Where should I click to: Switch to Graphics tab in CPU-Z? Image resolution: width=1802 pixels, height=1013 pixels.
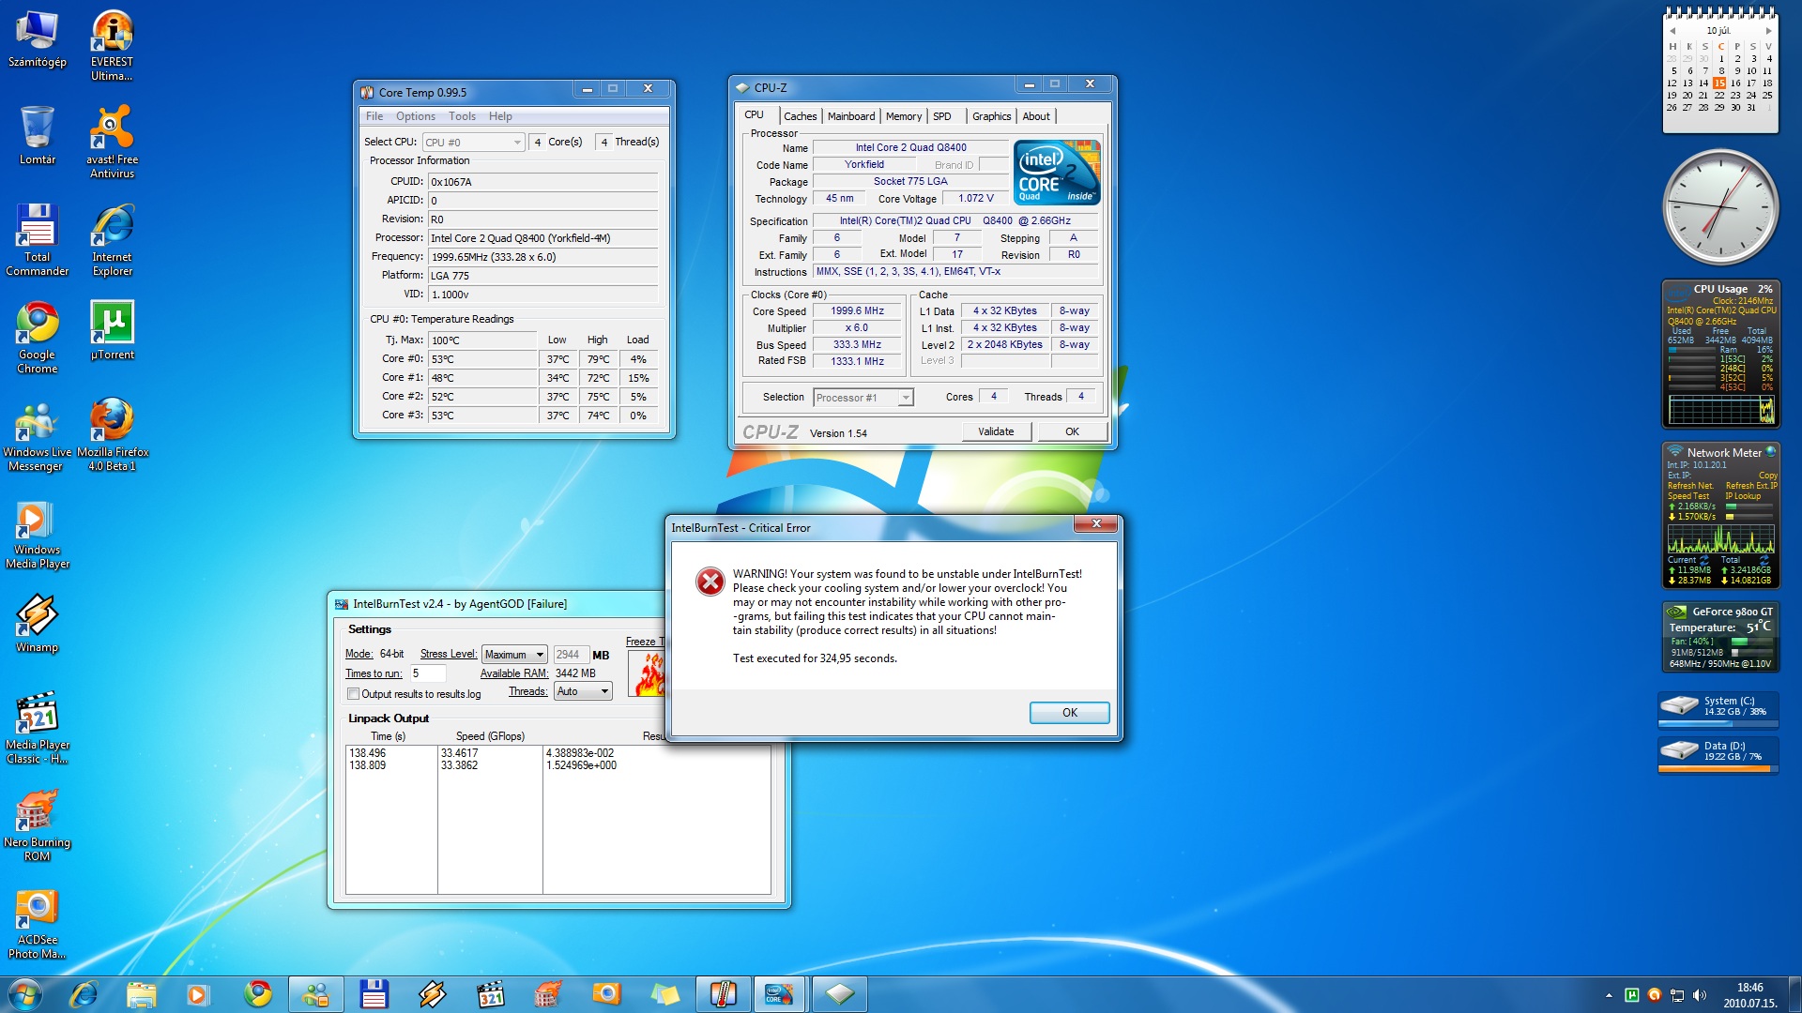[x=991, y=116]
